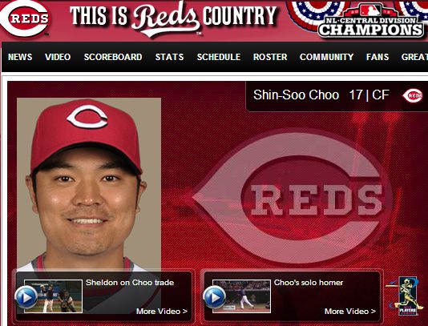Play the Sheldon on Choo trade video
428x326 pixels.
[26, 297]
